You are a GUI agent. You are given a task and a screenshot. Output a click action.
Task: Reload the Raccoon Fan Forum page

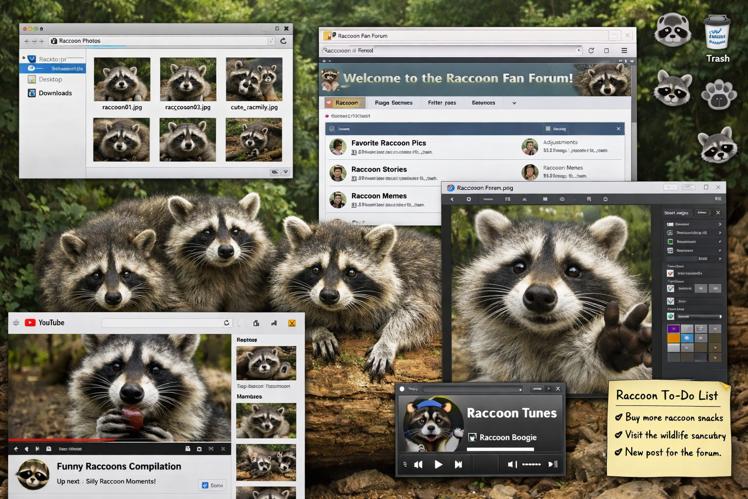pyautogui.click(x=591, y=51)
